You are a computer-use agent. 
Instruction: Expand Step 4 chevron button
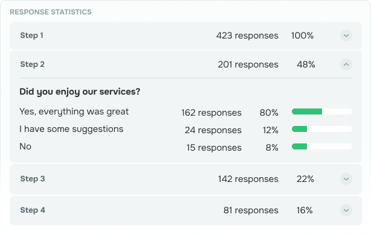(346, 210)
